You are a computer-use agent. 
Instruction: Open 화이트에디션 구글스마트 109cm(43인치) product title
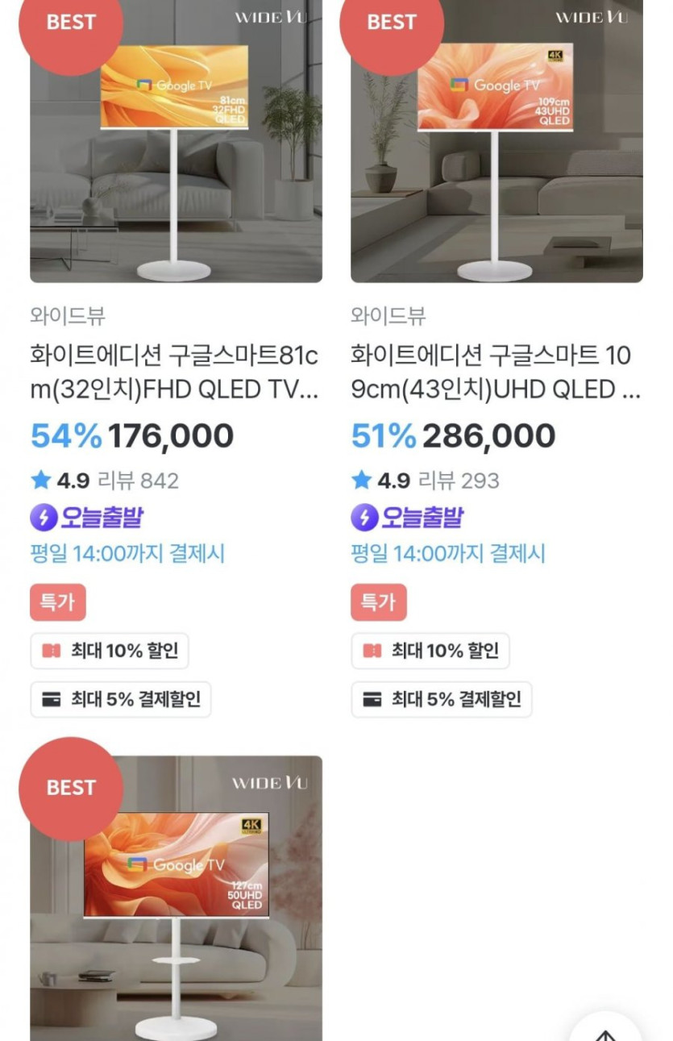pos(495,373)
